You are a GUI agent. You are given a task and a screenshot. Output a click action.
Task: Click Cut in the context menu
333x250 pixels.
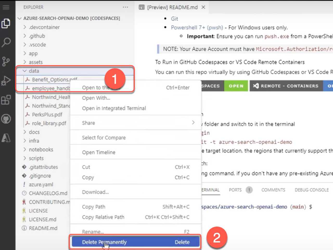click(136, 167)
